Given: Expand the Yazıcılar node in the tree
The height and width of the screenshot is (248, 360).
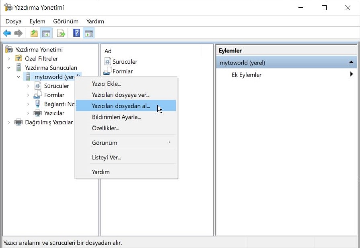Looking at the screenshot, I should coord(28,113).
